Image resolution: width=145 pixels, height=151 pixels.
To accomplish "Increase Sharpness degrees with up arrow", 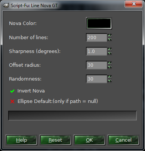I will (109, 49).
